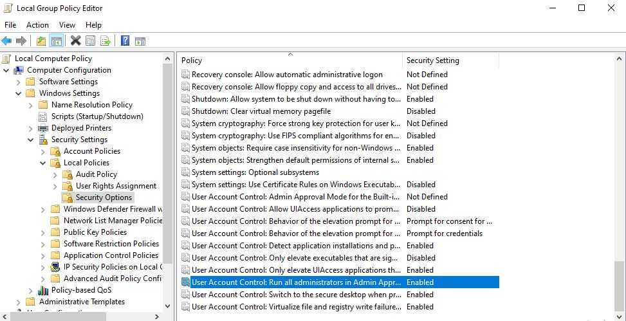Click the Back arrow in the toolbar
This screenshot has width=626, height=321.
click(x=7, y=41)
